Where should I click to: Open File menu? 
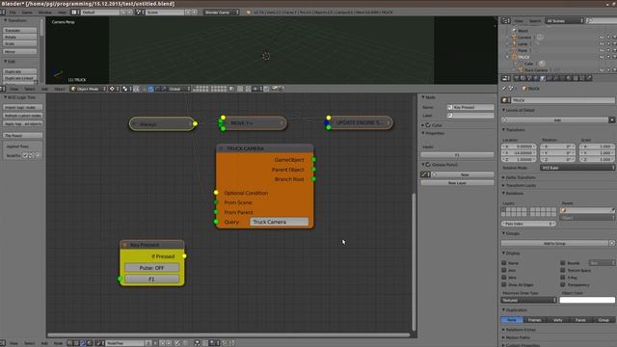pos(13,13)
